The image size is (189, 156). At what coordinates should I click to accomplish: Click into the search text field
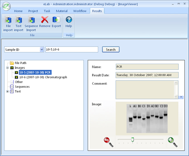(72, 50)
